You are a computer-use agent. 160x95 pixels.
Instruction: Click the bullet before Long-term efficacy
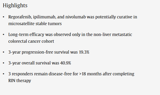click(x=4, y=34)
